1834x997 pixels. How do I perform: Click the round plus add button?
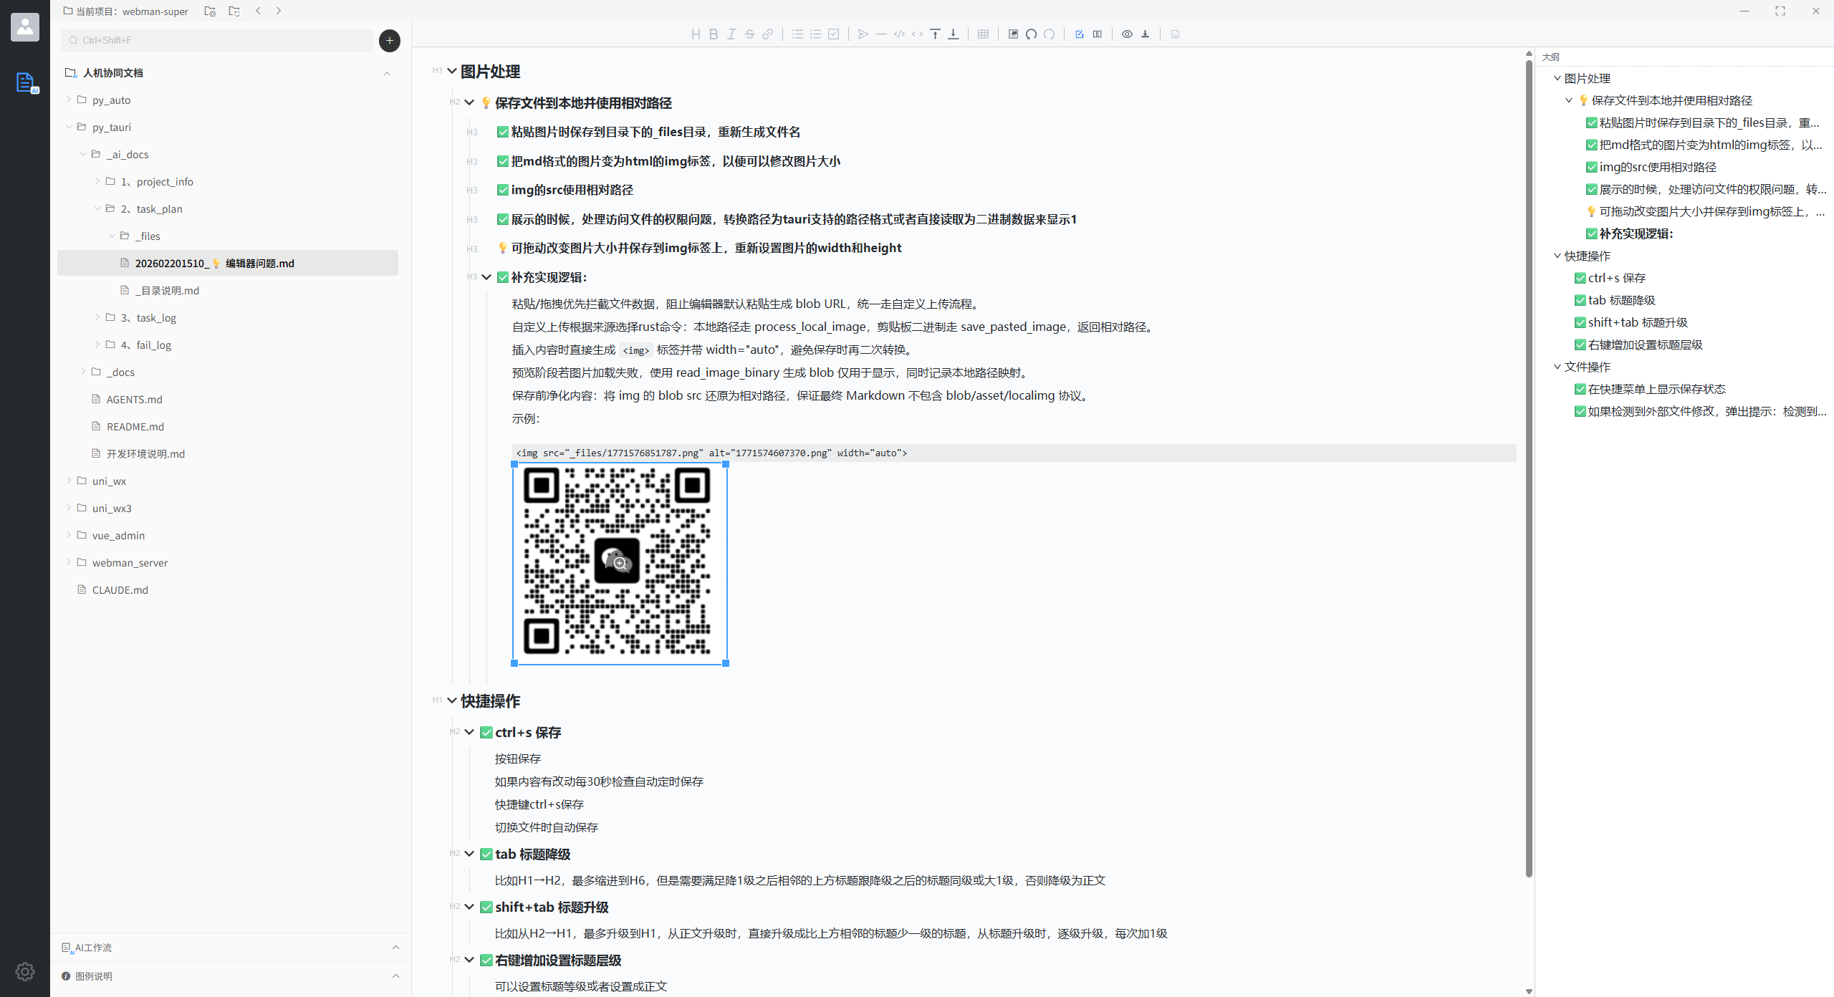[x=389, y=40]
